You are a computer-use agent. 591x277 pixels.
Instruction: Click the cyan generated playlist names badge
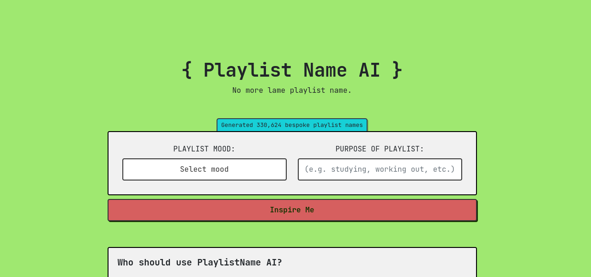point(292,125)
